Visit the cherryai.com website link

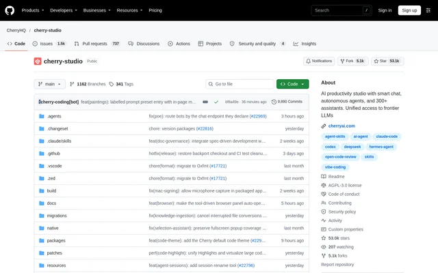coord(342,126)
